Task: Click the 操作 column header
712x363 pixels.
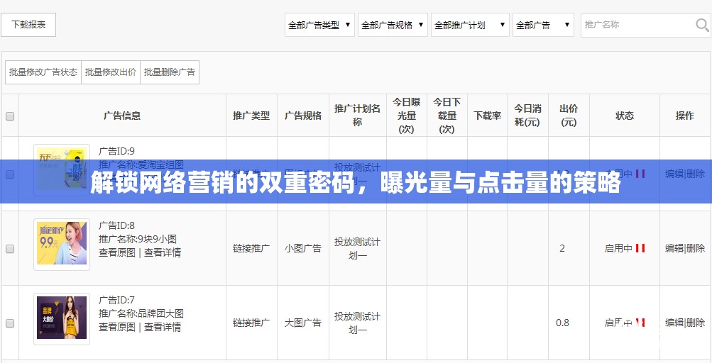Action: tap(685, 116)
